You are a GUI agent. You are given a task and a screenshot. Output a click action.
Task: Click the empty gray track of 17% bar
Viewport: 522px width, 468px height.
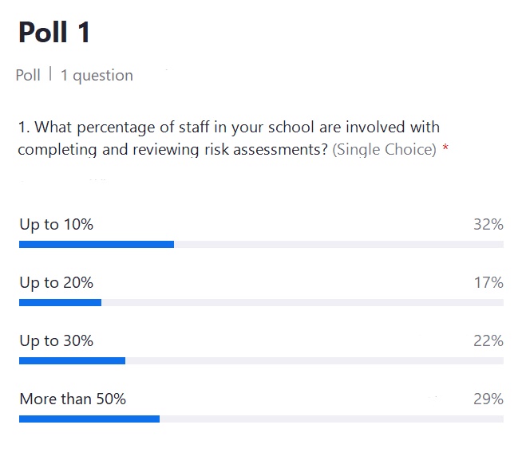coord(303,303)
